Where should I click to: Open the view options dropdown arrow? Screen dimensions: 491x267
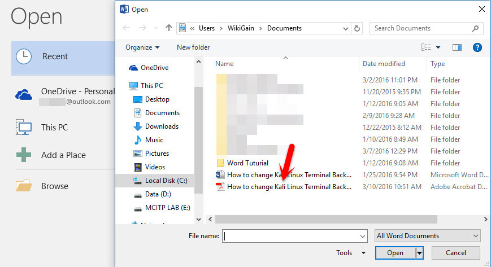tap(438, 47)
